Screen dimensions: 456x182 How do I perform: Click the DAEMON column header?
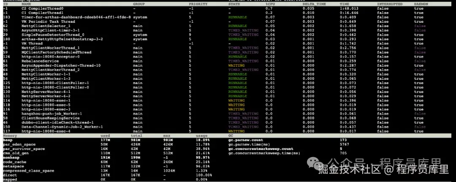(421, 4)
